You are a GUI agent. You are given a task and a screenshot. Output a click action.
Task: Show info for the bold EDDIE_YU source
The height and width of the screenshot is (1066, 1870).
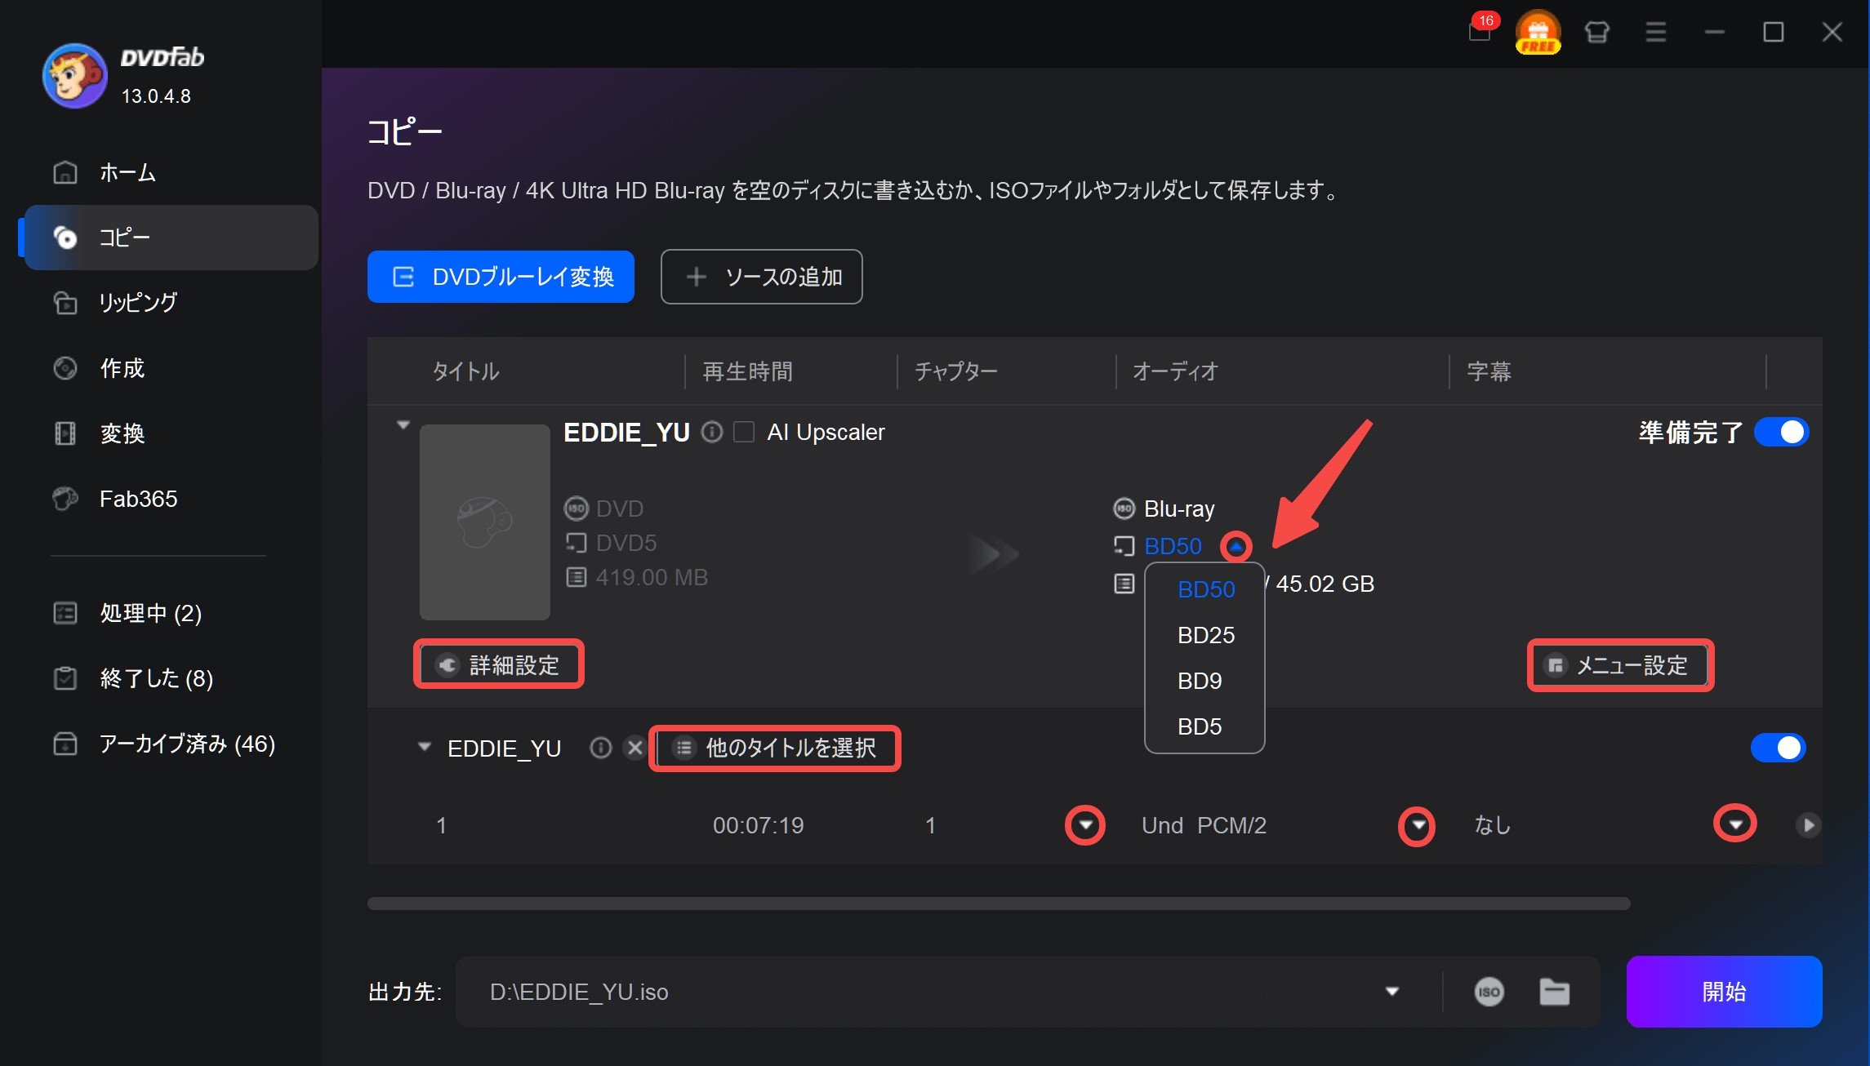(x=712, y=432)
